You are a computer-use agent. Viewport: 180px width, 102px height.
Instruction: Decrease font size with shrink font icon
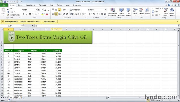[48, 10]
